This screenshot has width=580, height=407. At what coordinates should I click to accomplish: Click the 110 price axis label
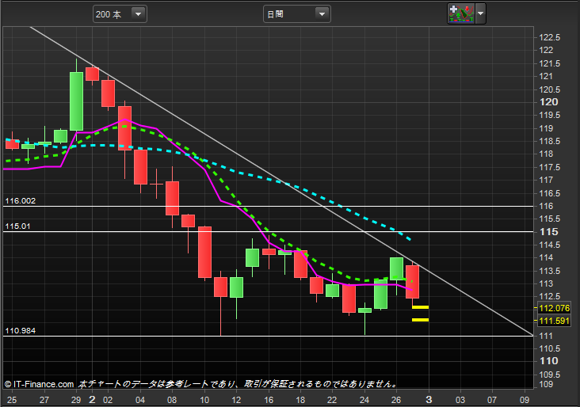549,361
